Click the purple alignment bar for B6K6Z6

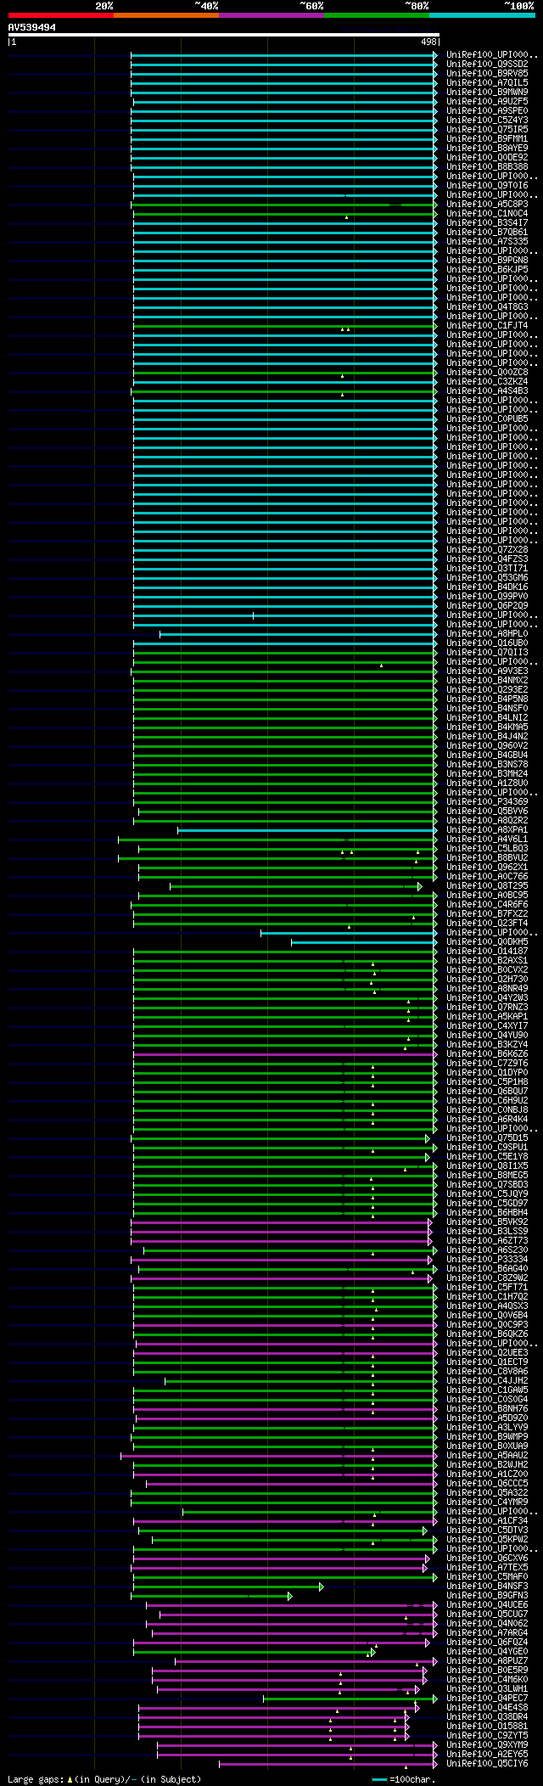(284, 1053)
